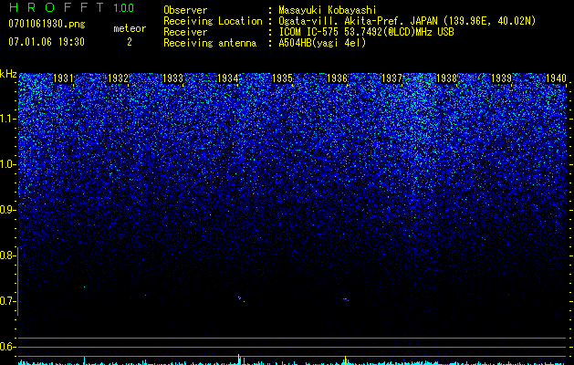The image size is (574, 365).
Task: Click the 1939 time marker
Action: (501, 78)
